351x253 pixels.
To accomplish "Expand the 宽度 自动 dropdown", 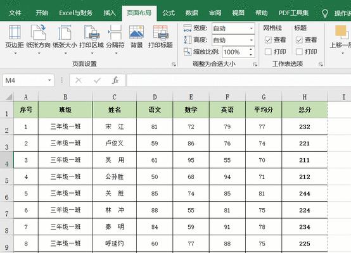I will [252, 28].
